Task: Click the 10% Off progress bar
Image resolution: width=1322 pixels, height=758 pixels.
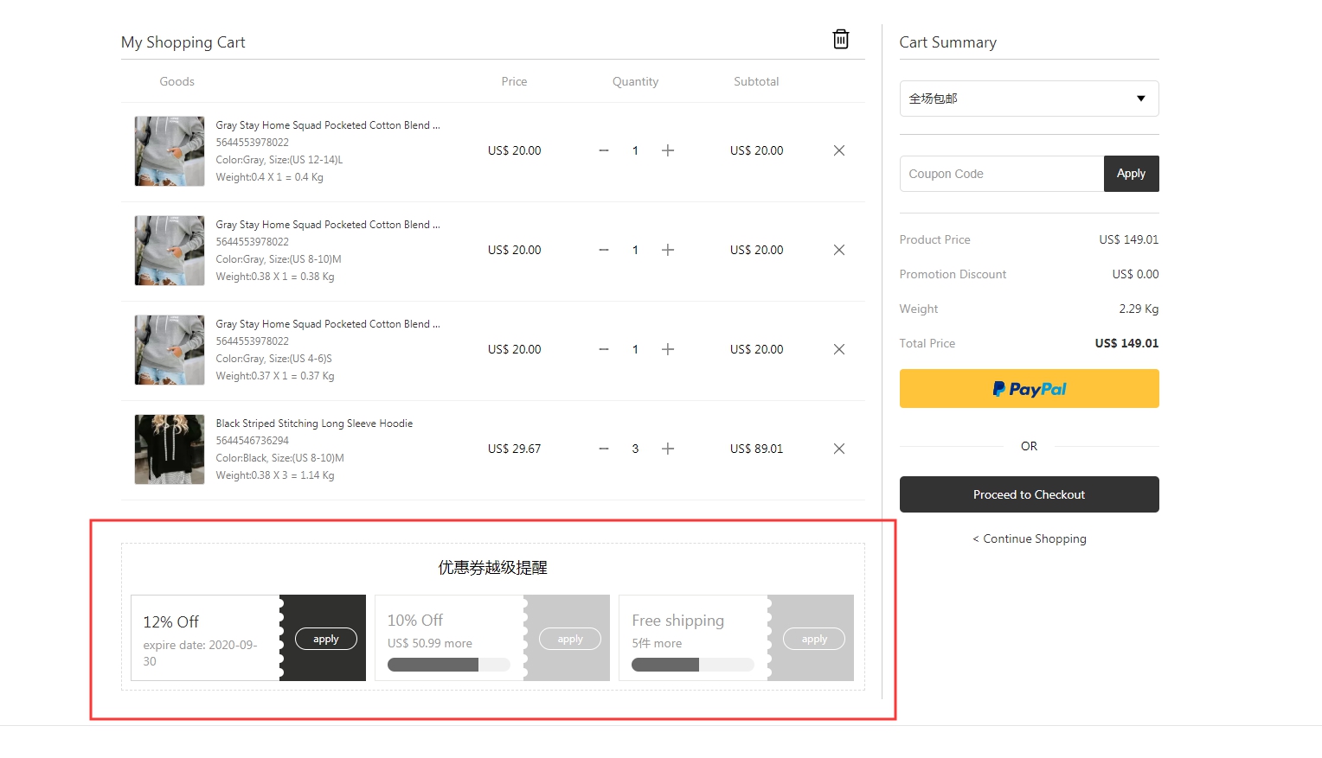Action: 448,665
